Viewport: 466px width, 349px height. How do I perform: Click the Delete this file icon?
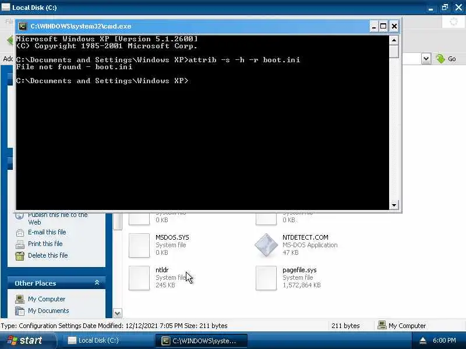(20, 256)
